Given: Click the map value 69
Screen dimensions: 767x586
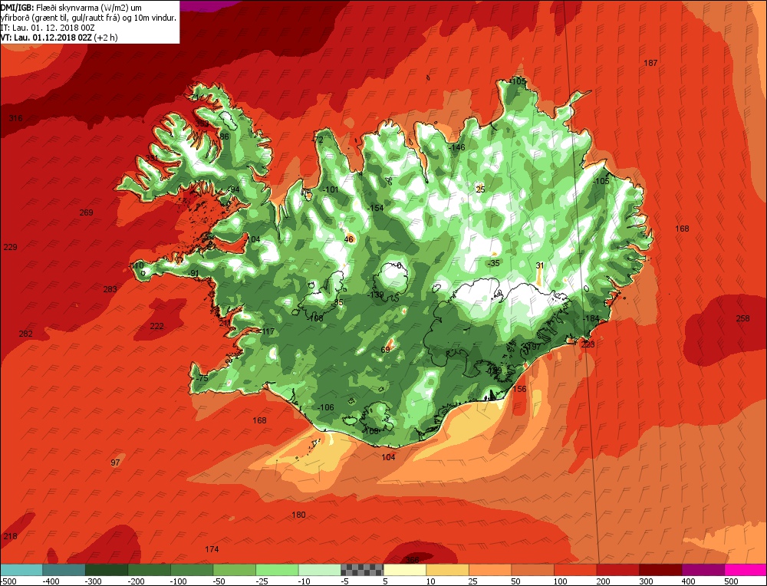Looking at the screenshot, I should pos(386,350).
